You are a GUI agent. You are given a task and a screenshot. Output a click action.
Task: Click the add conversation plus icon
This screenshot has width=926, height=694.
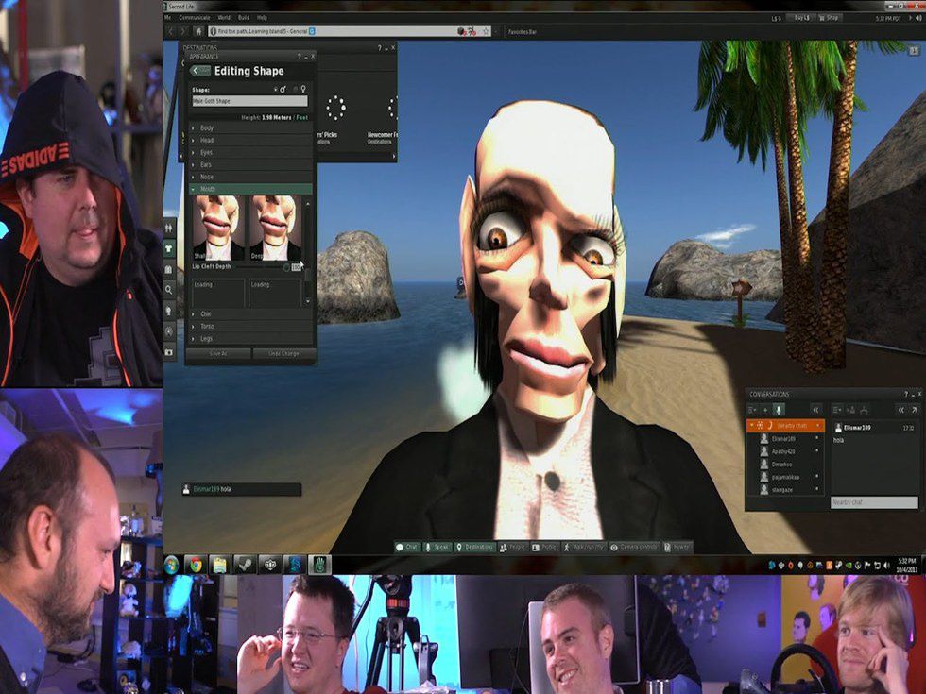click(x=765, y=410)
